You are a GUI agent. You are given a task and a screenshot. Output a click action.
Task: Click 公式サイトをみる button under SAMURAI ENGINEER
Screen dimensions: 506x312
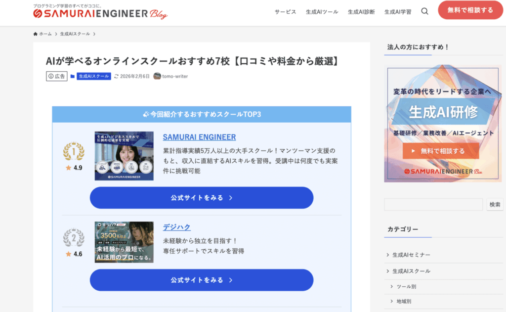[201, 198]
